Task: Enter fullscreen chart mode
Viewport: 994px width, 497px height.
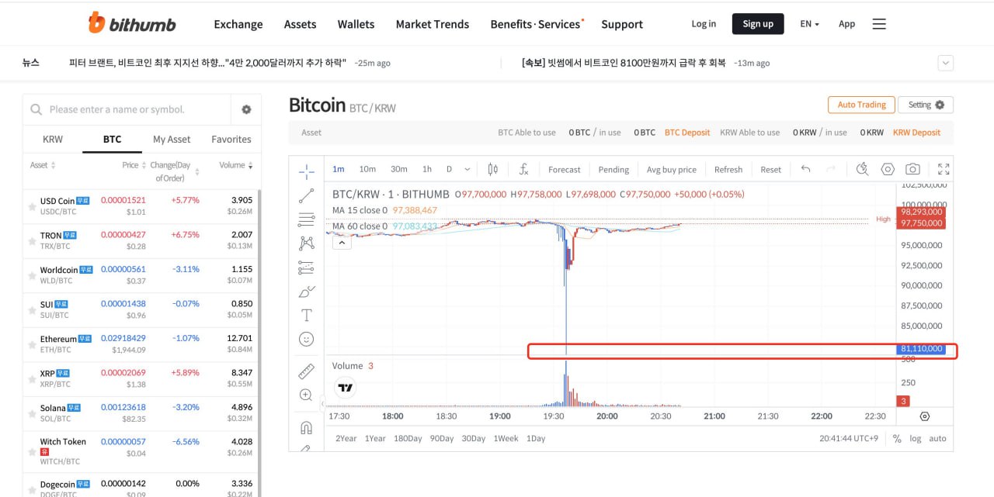Action: [944, 169]
